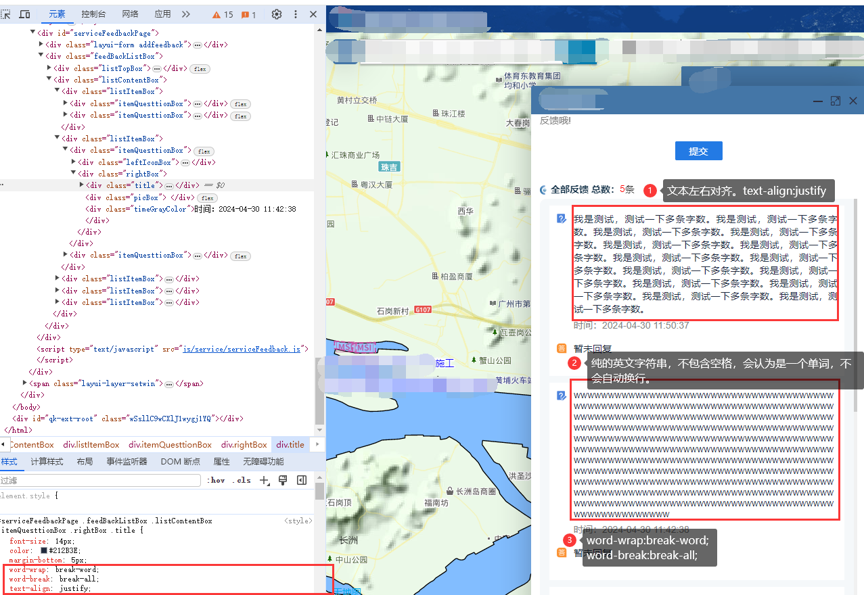Open the <style> source link
Viewport: 864px width, 595px height.
(x=298, y=521)
